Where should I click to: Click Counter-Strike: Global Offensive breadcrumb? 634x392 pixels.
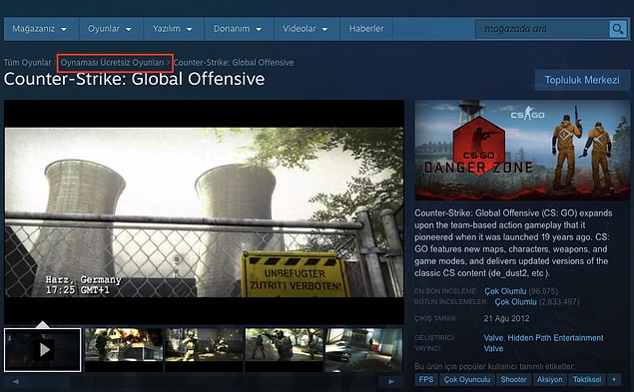234,63
